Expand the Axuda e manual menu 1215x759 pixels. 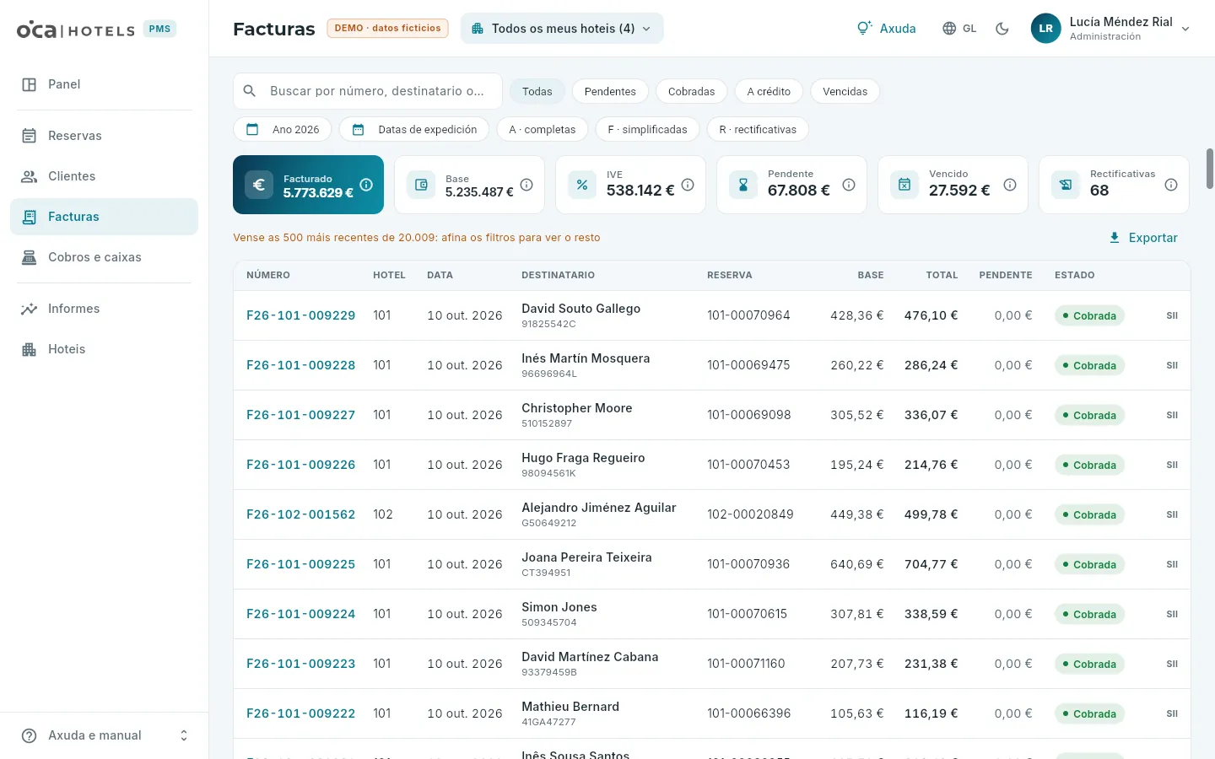105,735
